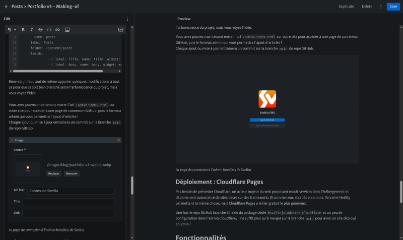403x240 pixels.
Task: Insert a link from the editor toolbar
Action: point(57,30)
